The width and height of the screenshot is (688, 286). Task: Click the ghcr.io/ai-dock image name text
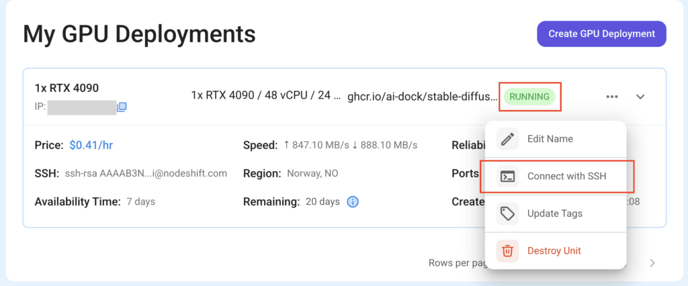(x=423, y=96)
